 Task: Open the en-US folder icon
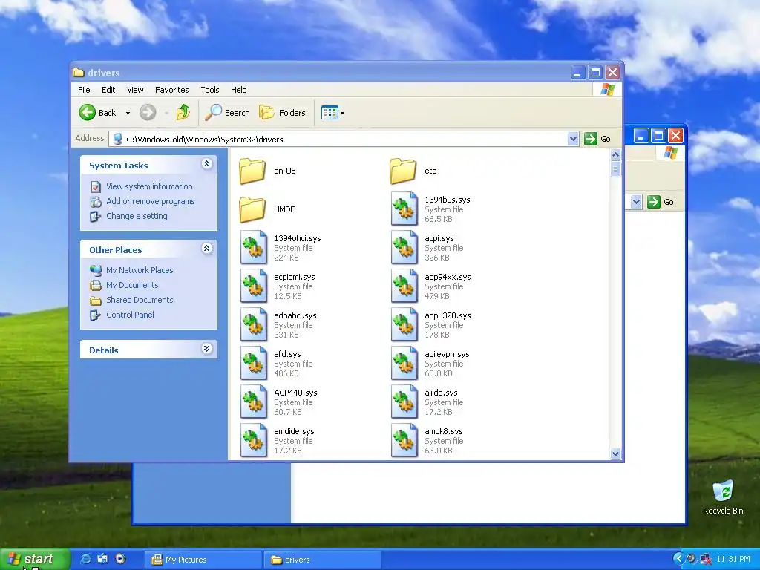(x=252, y=171)
